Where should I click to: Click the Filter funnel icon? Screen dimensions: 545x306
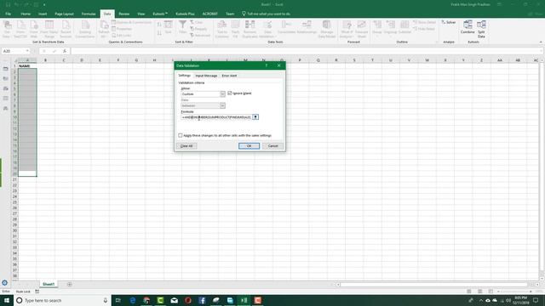[x=182, y=27]
